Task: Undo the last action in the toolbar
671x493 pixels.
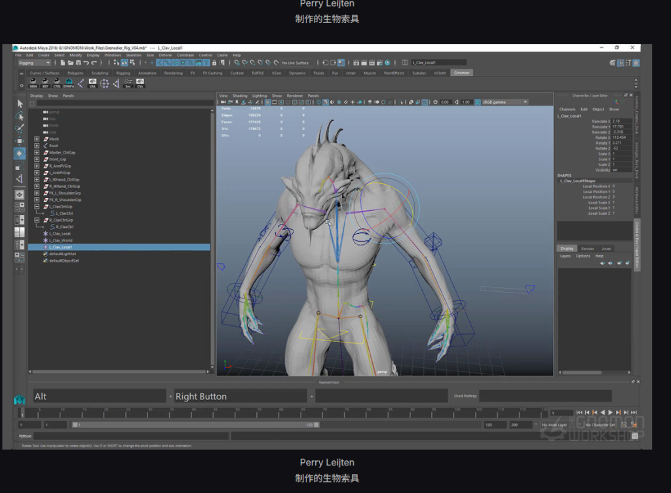Action: (x=86, y=63)
